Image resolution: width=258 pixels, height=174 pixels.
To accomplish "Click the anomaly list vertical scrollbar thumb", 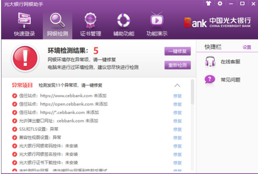I will coord(192,92).
